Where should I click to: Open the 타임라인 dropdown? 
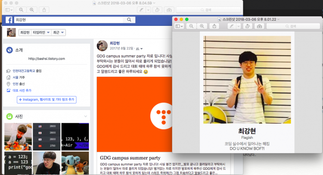coord(41,32)
